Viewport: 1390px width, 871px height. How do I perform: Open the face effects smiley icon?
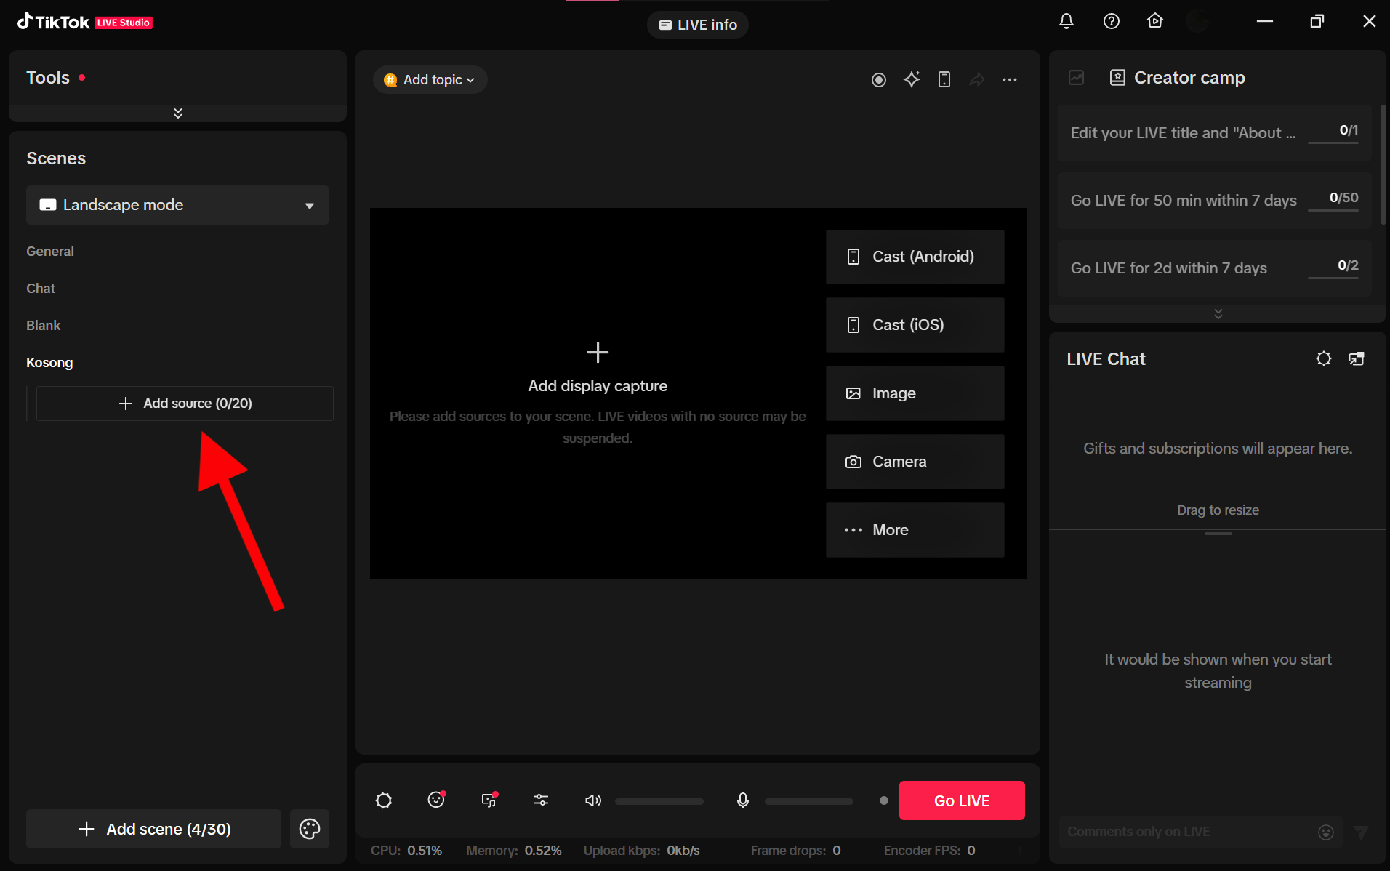pyautogui.click(x=436, y=800)
